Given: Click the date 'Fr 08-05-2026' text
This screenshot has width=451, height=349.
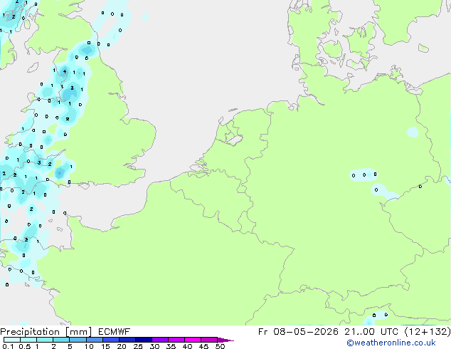Looking at the screenshot, I should pyautogui.click(x=298, y=332).
